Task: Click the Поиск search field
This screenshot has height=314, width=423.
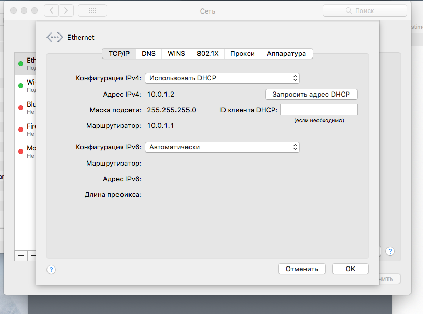Action: (365, 10)
